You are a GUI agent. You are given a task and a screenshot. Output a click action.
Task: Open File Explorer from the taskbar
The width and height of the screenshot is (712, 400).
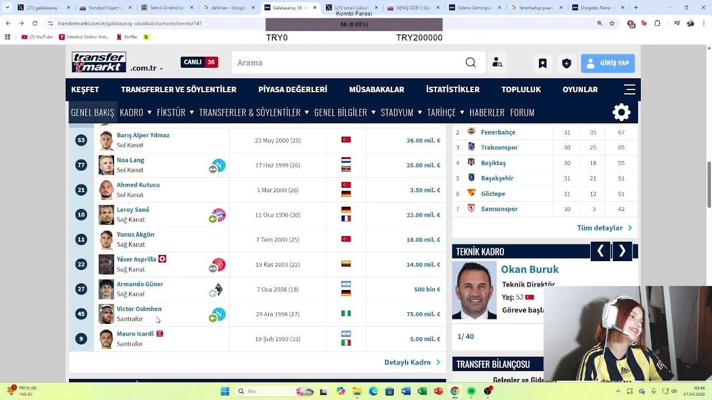[x=356, y=391]
